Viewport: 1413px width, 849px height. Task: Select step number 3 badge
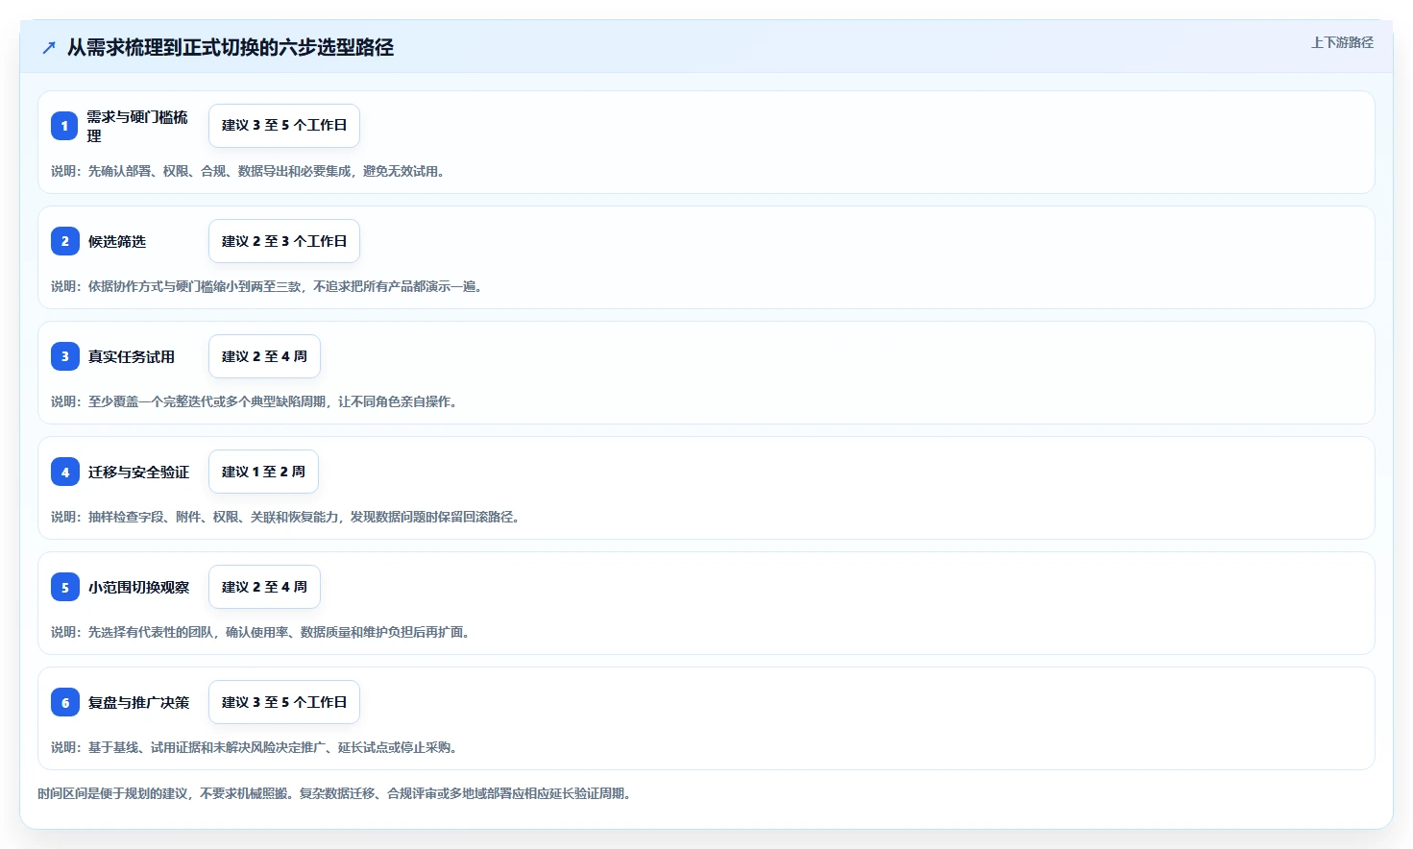click(x=64, y=356)
